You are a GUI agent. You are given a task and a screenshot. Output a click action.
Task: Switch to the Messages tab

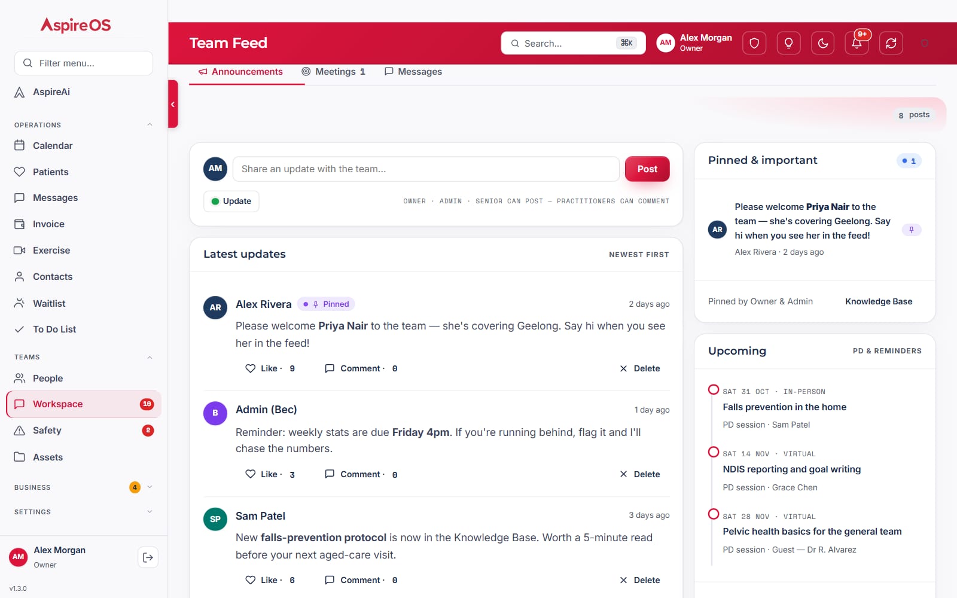pos(413,72)
